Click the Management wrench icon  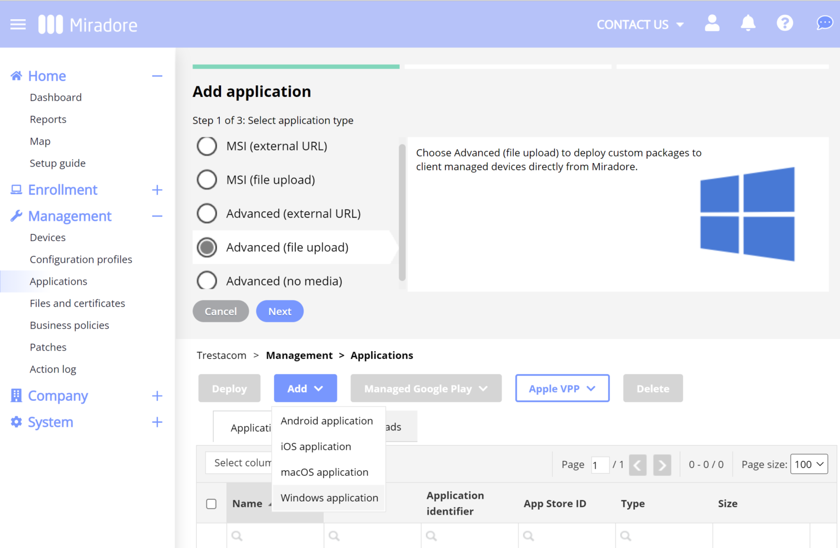16,215
